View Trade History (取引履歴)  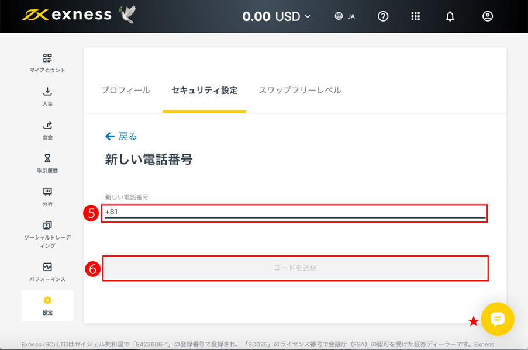[47, 163]
